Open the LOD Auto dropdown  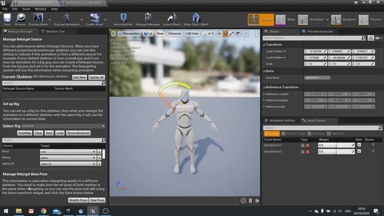(192, 34)
